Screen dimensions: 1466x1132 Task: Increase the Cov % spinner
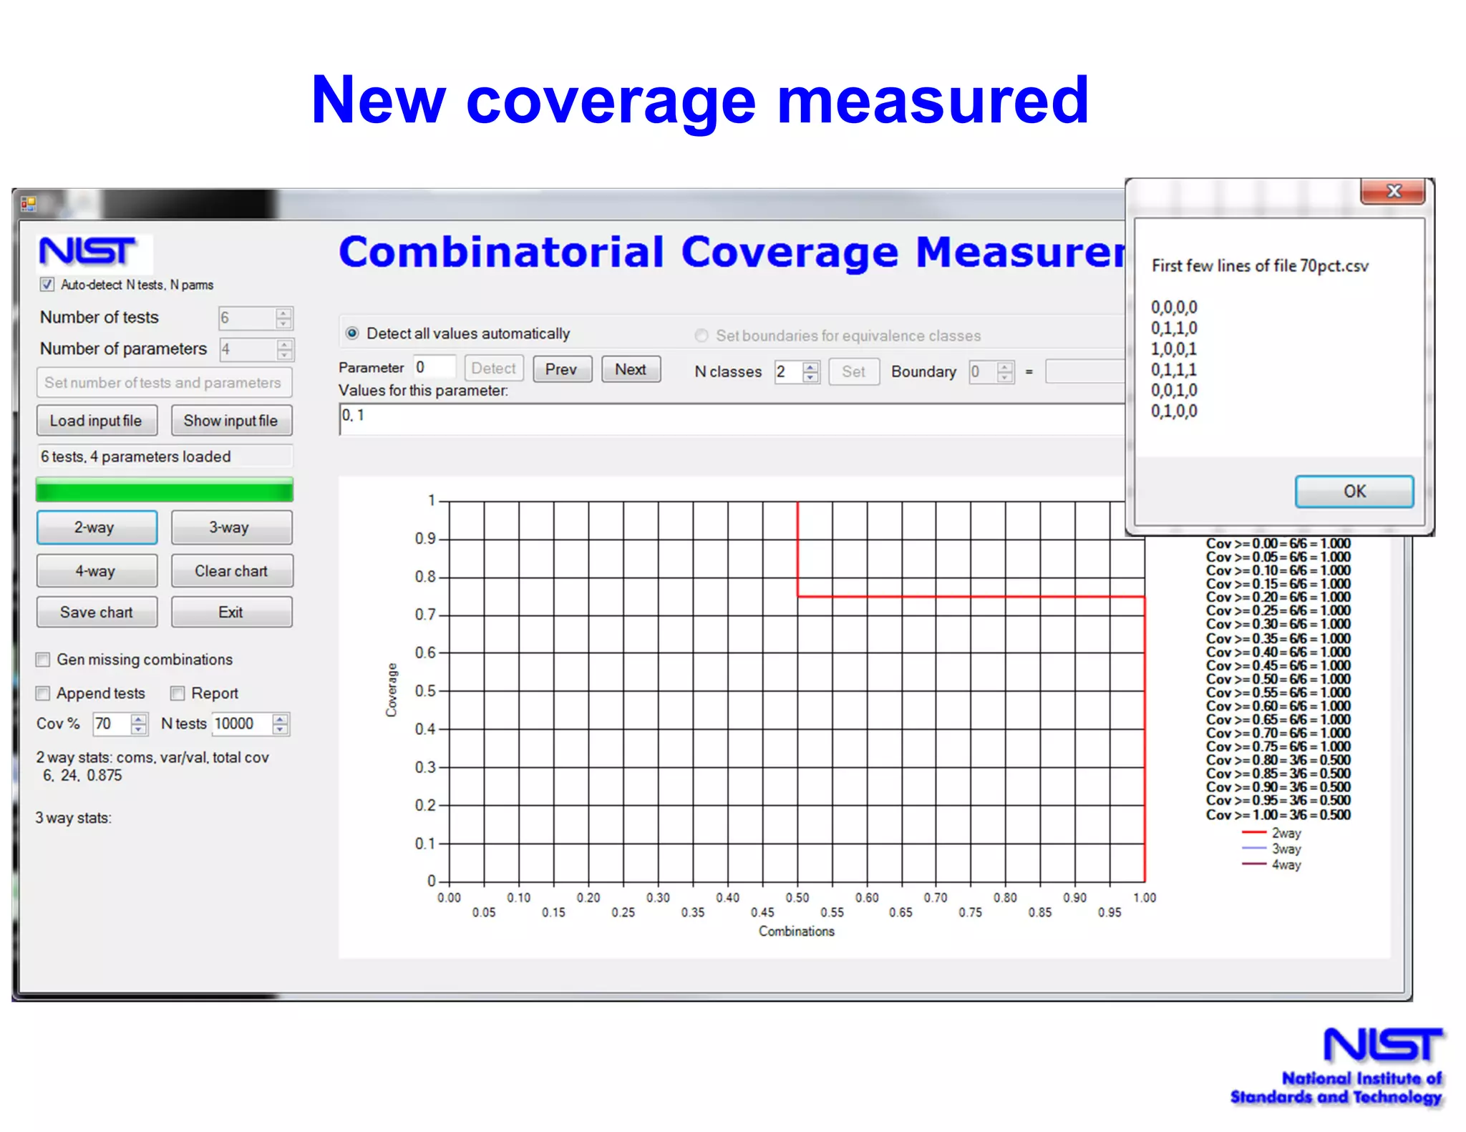click(139, 718)
